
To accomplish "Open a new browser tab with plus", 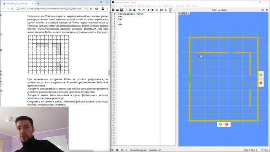I will 38,3.
